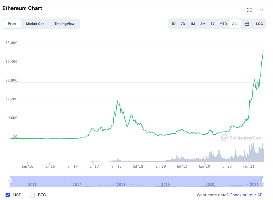Viewport: 273px width, 200px height.
Task: Toggle LOG scale on the chart
Action: click(259, 24)
